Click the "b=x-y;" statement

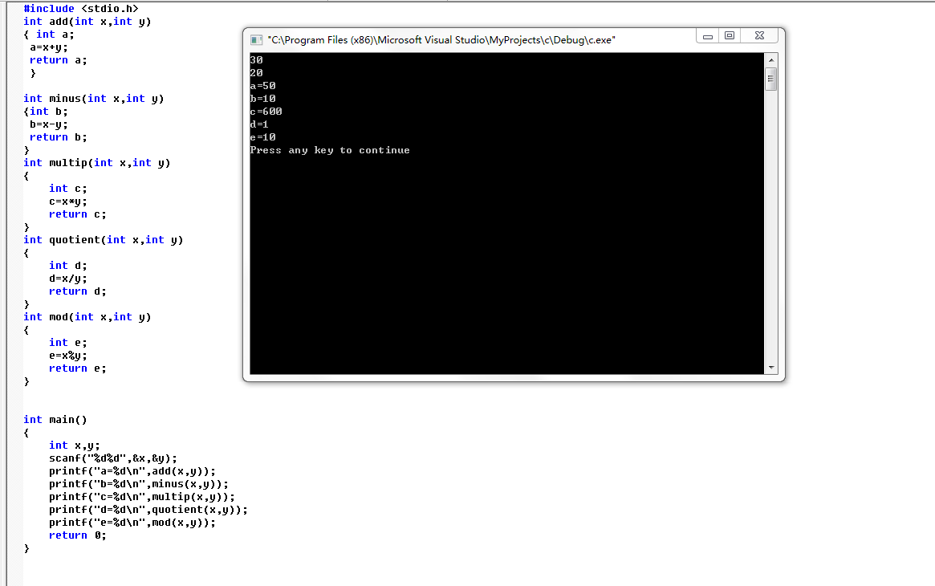[49, 124]
